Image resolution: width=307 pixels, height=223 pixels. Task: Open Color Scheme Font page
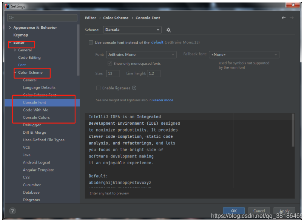(x=40, y=95)
